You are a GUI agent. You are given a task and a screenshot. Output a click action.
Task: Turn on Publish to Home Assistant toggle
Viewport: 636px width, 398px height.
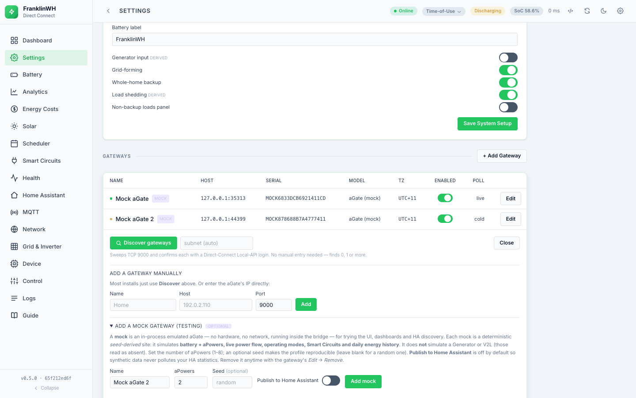(x=331, y=381)
